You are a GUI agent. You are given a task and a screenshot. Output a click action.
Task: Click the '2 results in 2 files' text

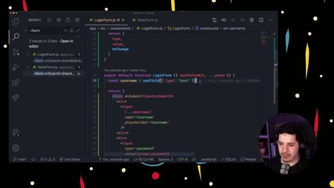click(43, 41)
